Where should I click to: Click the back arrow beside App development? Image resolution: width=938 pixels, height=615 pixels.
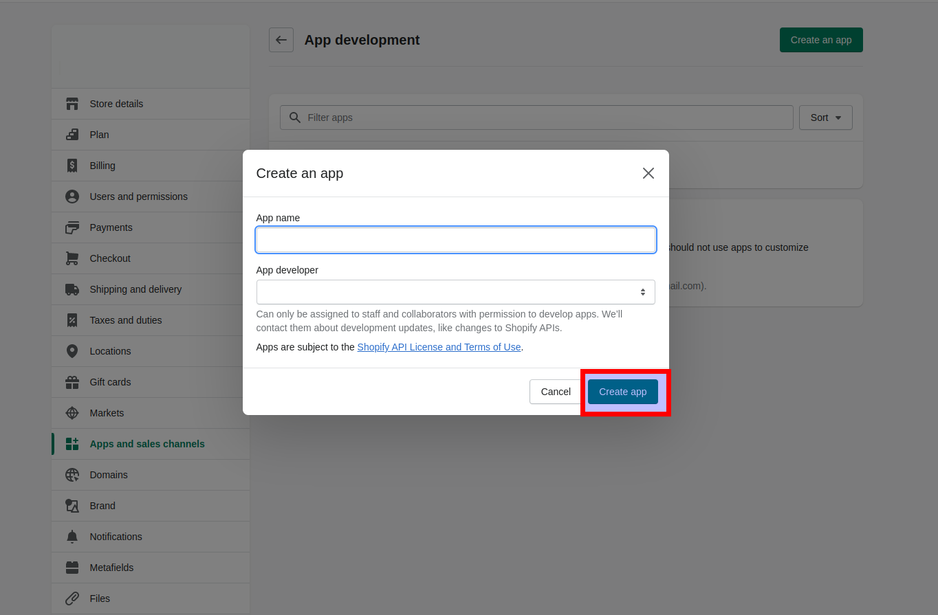coord(281,40)
